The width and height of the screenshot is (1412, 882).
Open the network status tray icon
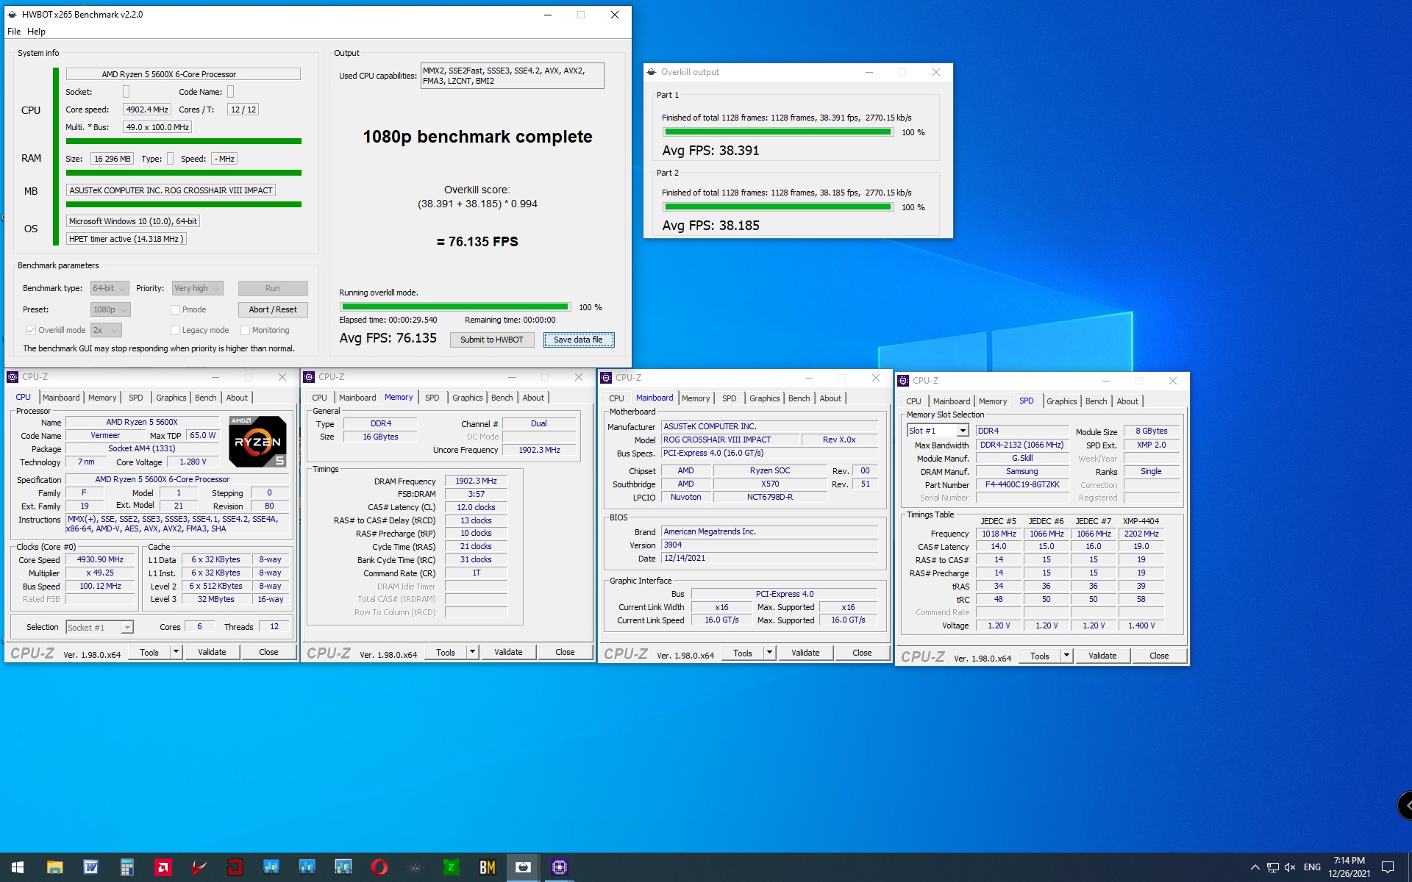click(1272, 867)
